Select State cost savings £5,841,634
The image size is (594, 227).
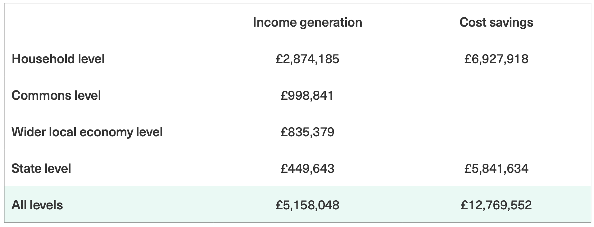[x=496, y=168]
